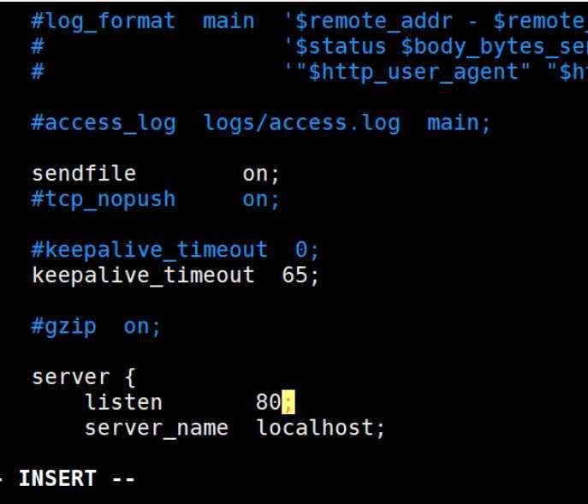Image resolution: width=588 pixels, height=504 pixels.
Task: Click the highlighted semicolon cursor after 80
Action: point(288,402)
